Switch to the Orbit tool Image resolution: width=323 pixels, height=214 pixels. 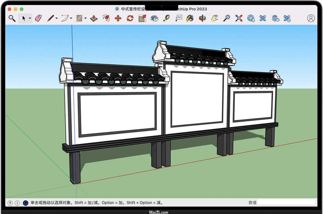202,18
